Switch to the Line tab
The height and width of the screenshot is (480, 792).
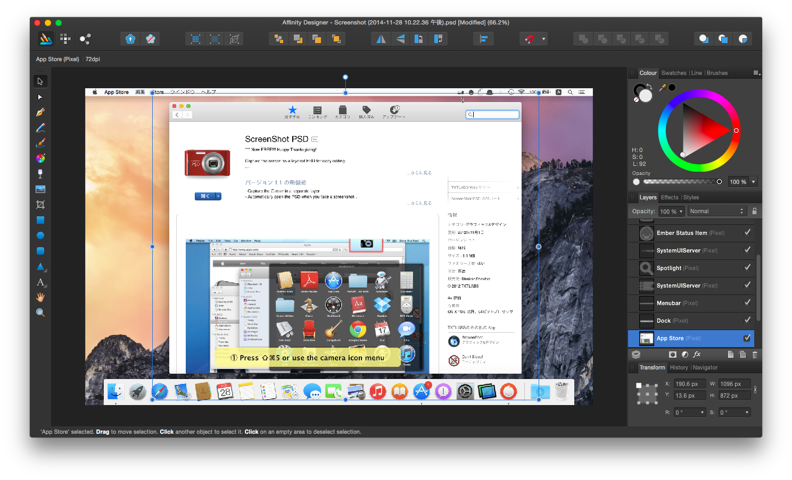tap(696, 73)
